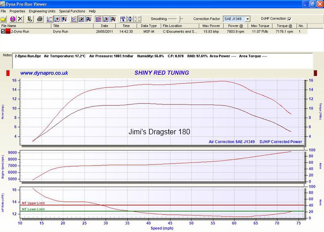Adjust the Smoothing slider handle
324x232 pixels.
pyautogui.click(x=181, y=19)
